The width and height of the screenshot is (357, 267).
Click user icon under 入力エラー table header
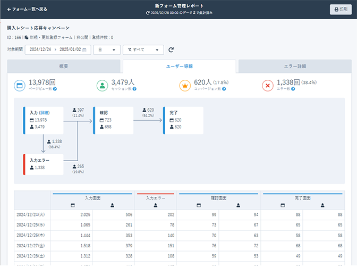pyautogui.click(x=156, y=205)
